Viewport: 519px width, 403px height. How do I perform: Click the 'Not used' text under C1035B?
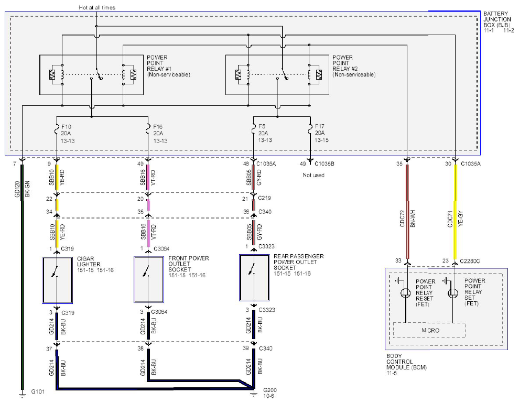pyautogui.click(x=313, y=175)
